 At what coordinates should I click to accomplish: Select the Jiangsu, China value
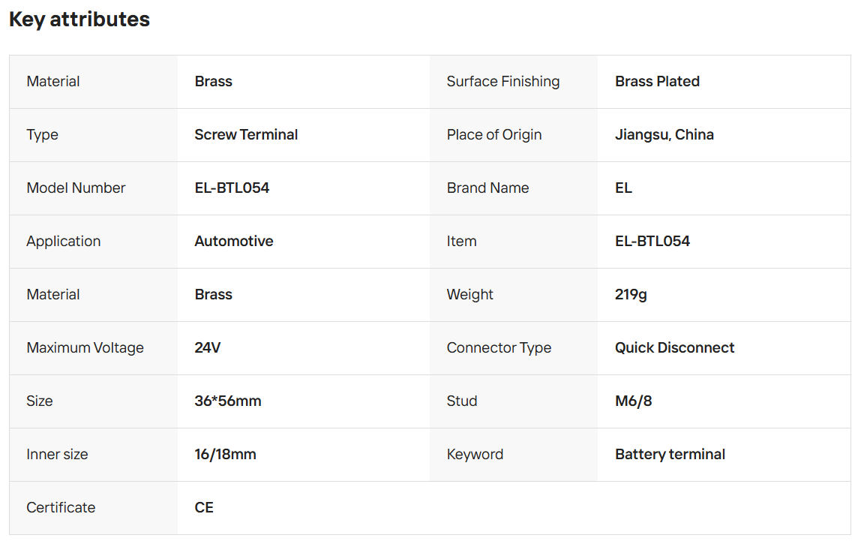[664, 135]
